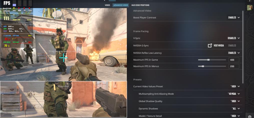Screen dimensions: 254x118
Task: Open the Global Shadow Quality dropdown
Action: tap(235, 101)
